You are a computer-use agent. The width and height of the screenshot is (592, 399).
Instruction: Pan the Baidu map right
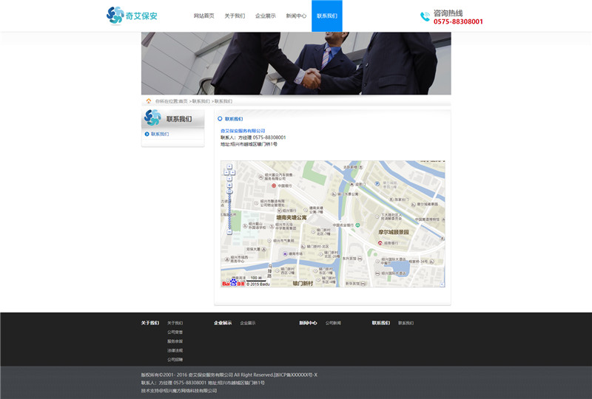coord(232,172)
